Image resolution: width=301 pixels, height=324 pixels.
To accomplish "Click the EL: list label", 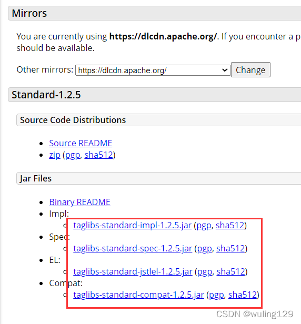I will click(x=55, y=260).
